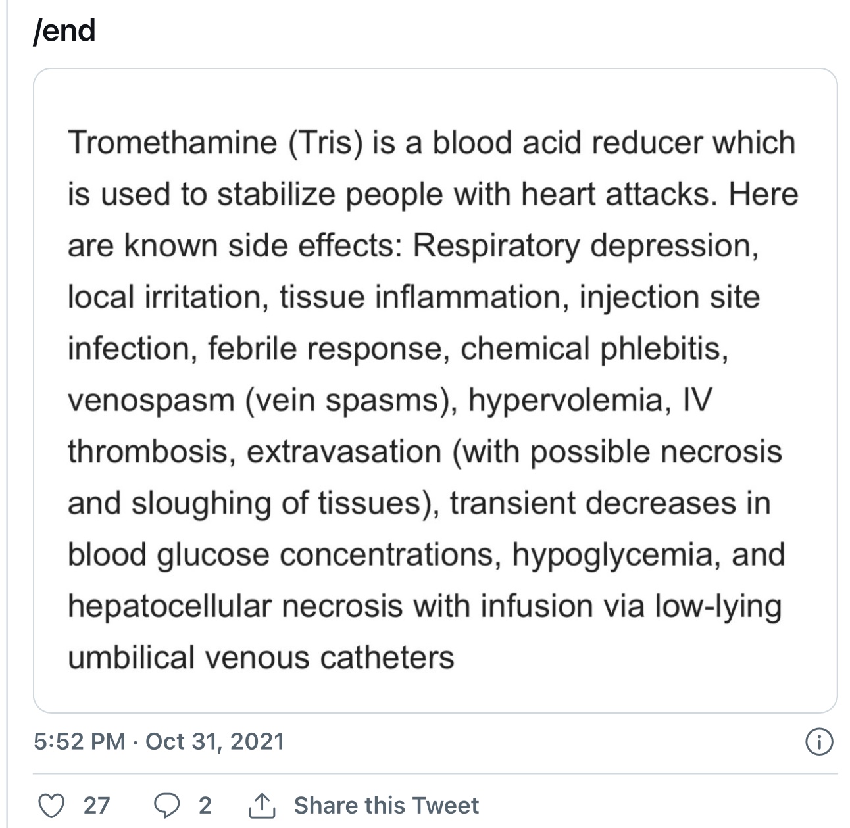Click the words hepatocellular necrosis
The height and width of the screenshot is (828, 850).
235,606
